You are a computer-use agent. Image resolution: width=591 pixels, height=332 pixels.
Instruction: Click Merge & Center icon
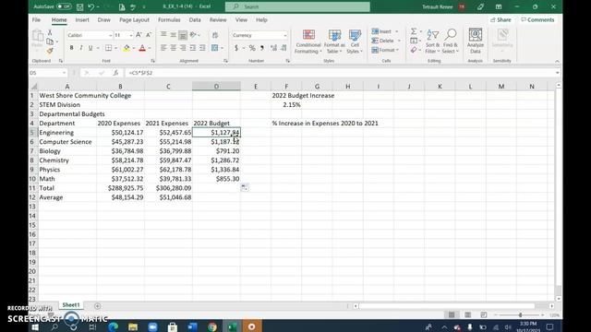click(215, 48)
